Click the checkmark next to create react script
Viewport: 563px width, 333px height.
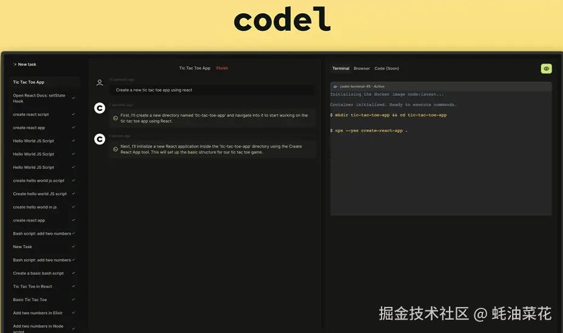73,114
